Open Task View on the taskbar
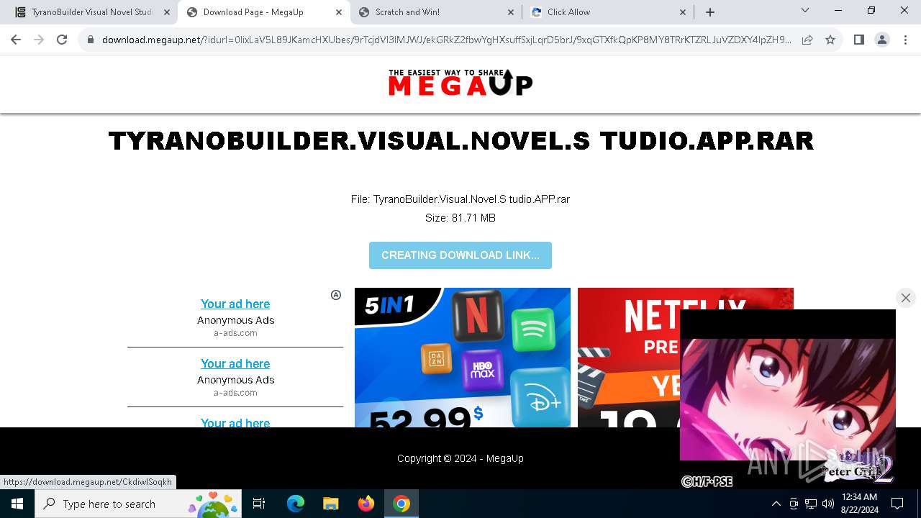 (x=259, y=504)
